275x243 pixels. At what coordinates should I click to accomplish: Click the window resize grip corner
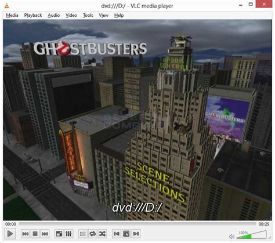(270, 237)
